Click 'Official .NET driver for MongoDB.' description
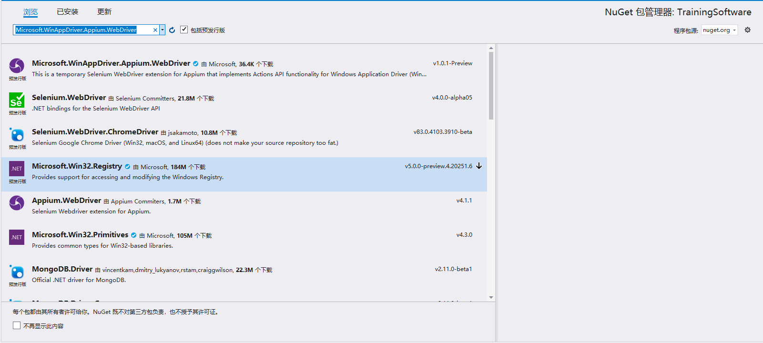 point(79,280)
